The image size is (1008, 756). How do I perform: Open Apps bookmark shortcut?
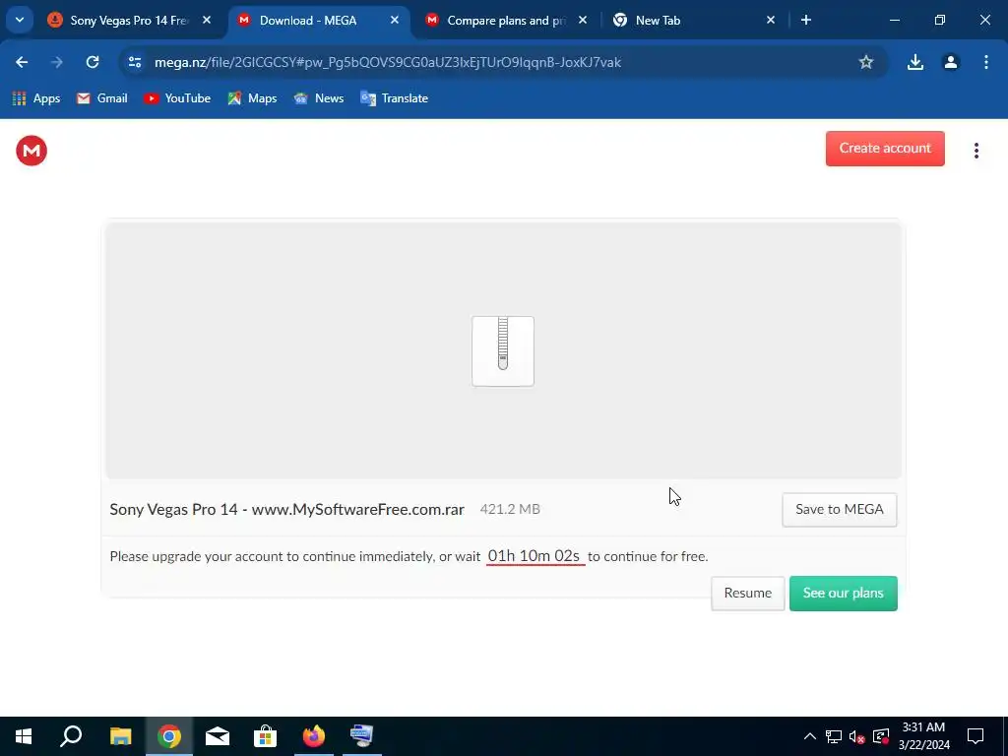click(x=36, y=98)
